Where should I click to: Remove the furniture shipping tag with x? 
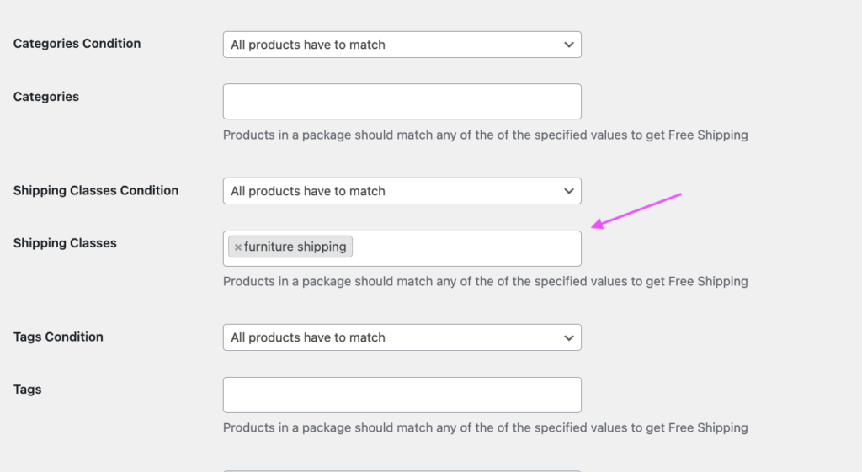pos(237,247)
